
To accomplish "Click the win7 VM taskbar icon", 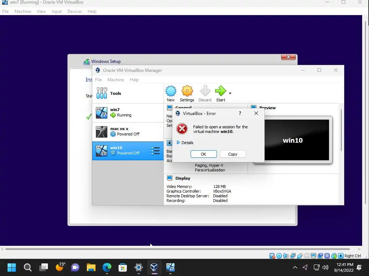I will (170, 267).
